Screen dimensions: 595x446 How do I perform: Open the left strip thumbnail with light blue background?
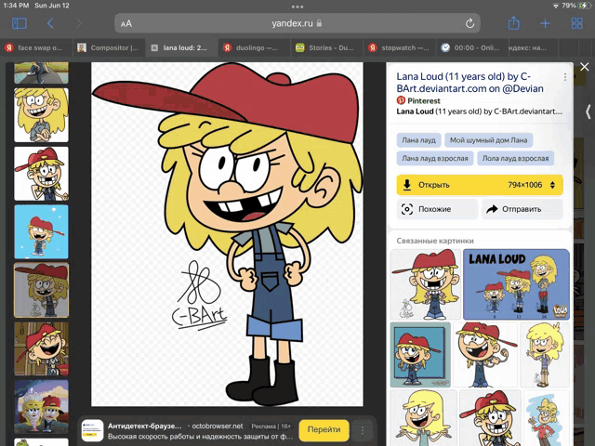click(x=41, y=231)
